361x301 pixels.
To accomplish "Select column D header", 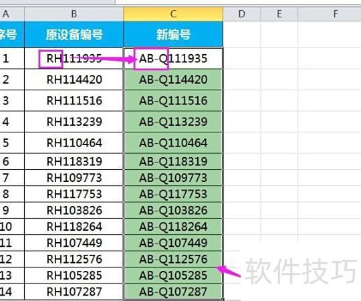I will (242, 14).
